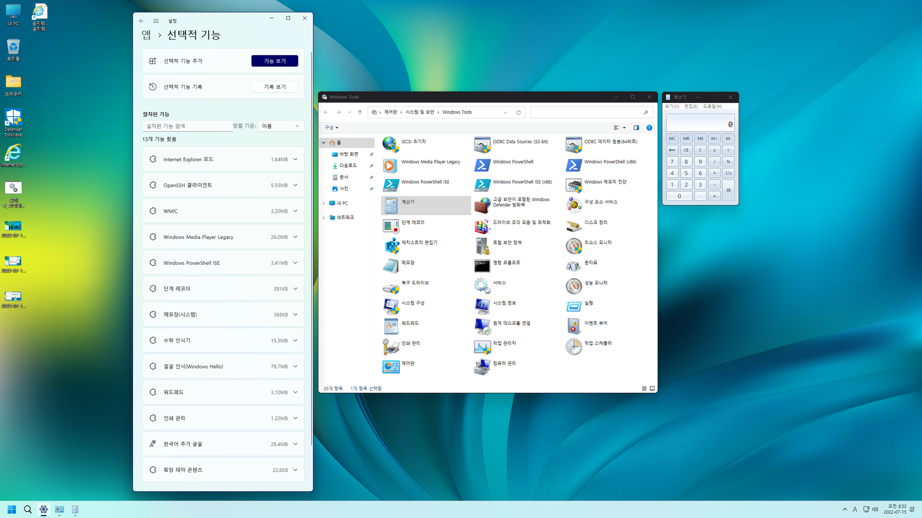Toggle the preview pane button
This screenshot has width=922, height=518.
[636, 128]
